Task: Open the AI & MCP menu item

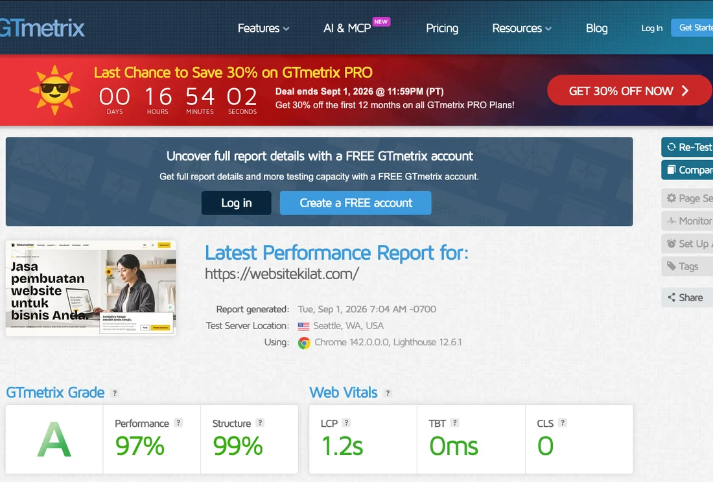Action: [347, 28]
